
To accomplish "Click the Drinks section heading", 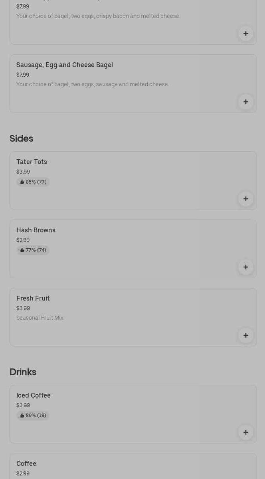I will click(x=23, y=372).
